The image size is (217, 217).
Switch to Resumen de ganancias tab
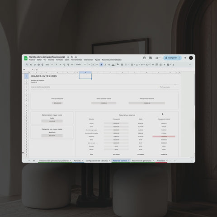click(x=142, y=160)
